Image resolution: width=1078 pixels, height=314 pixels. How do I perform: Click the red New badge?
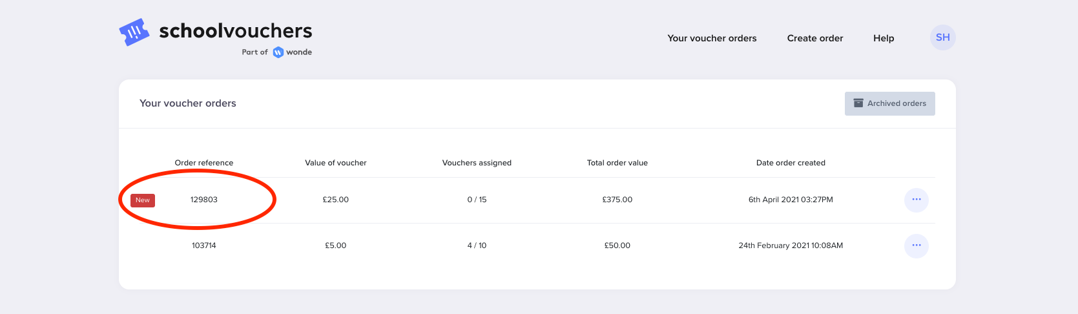(x=143, y=200)
